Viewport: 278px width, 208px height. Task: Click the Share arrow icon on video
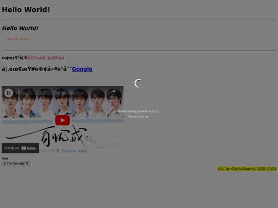click(x=113, y=91)
